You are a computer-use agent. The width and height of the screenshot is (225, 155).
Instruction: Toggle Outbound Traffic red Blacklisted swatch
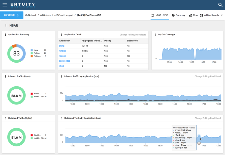pyautogui.click(x=32, y=135)
